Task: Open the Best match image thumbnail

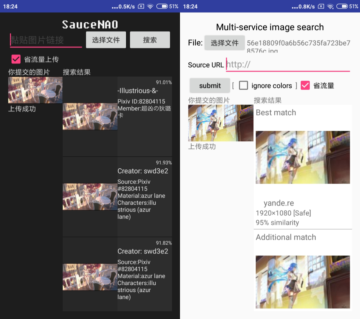Action: pyautogui.click(x=303, y=157)
